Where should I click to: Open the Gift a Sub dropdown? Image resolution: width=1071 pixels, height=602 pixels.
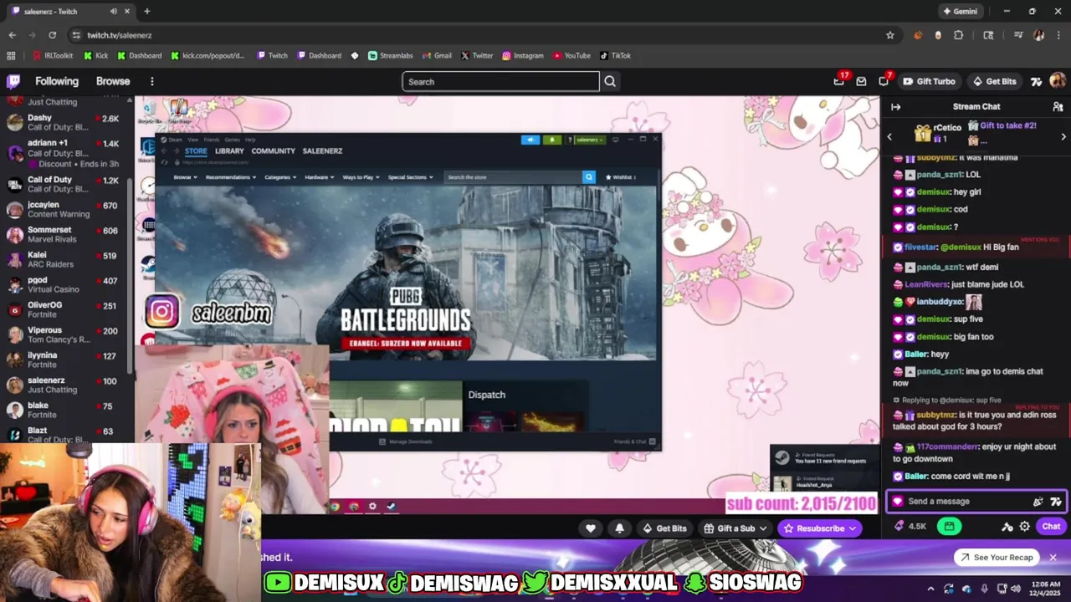tap(735, 528)
